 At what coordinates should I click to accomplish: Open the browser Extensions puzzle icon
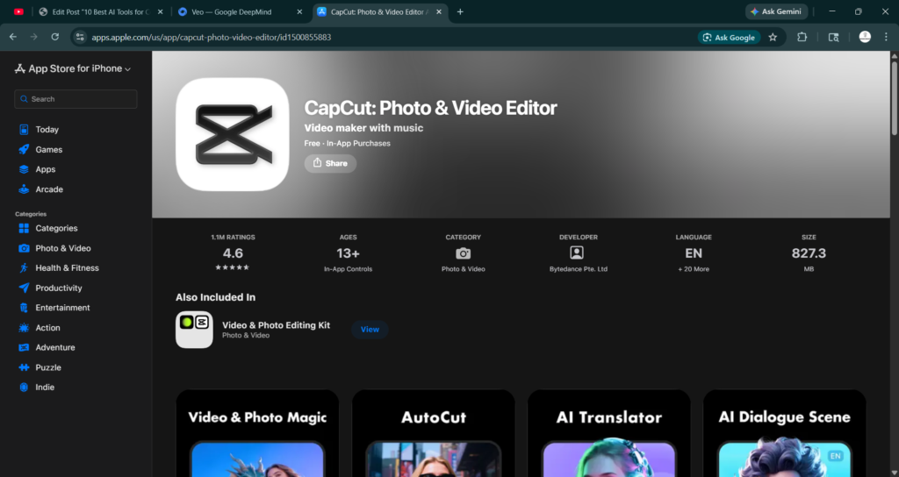pos(802,38)
